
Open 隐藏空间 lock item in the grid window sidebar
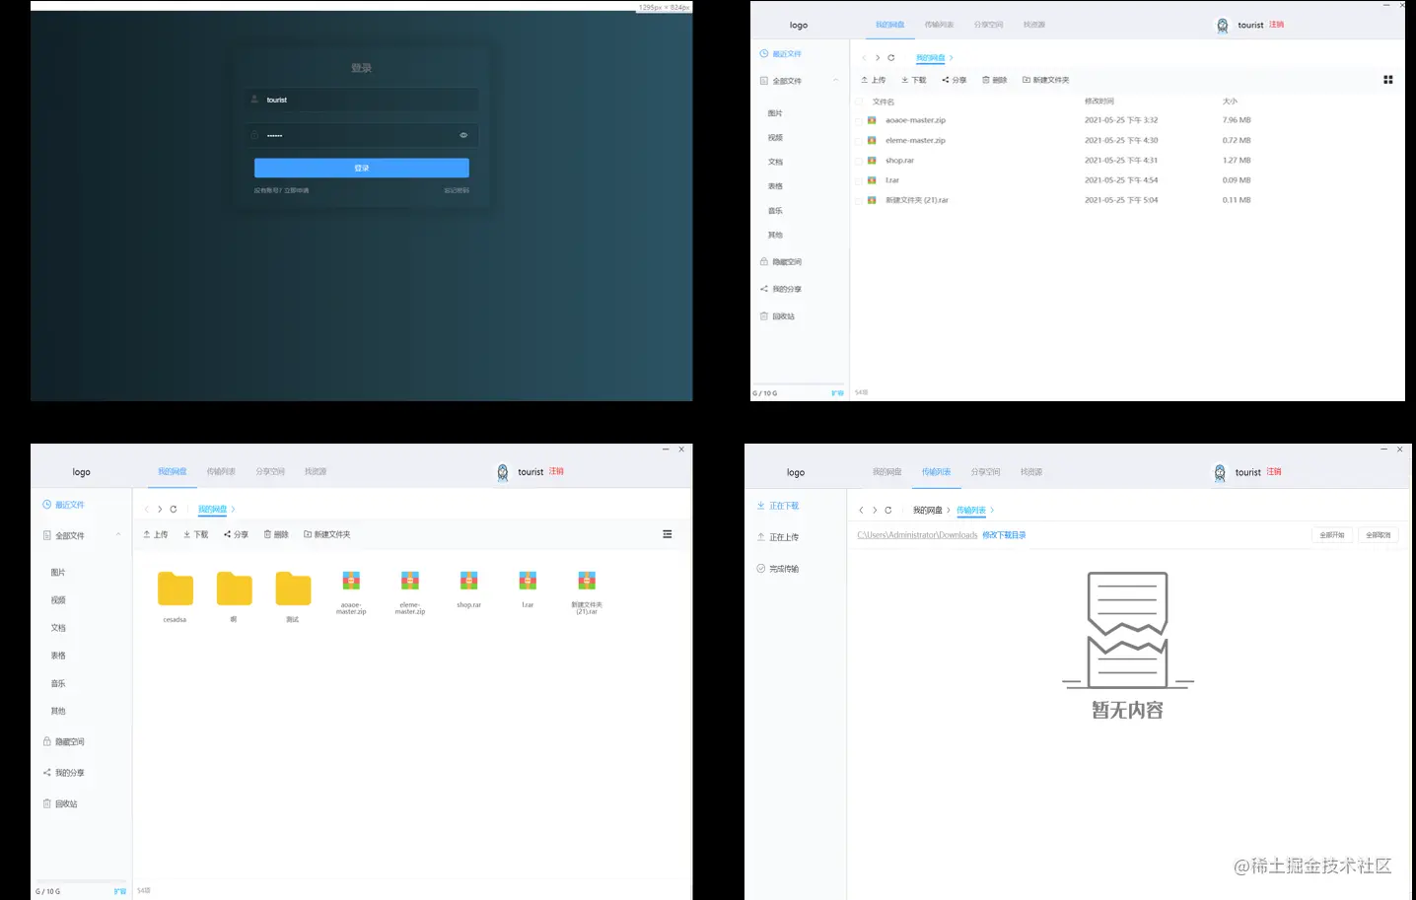point(64,741)
